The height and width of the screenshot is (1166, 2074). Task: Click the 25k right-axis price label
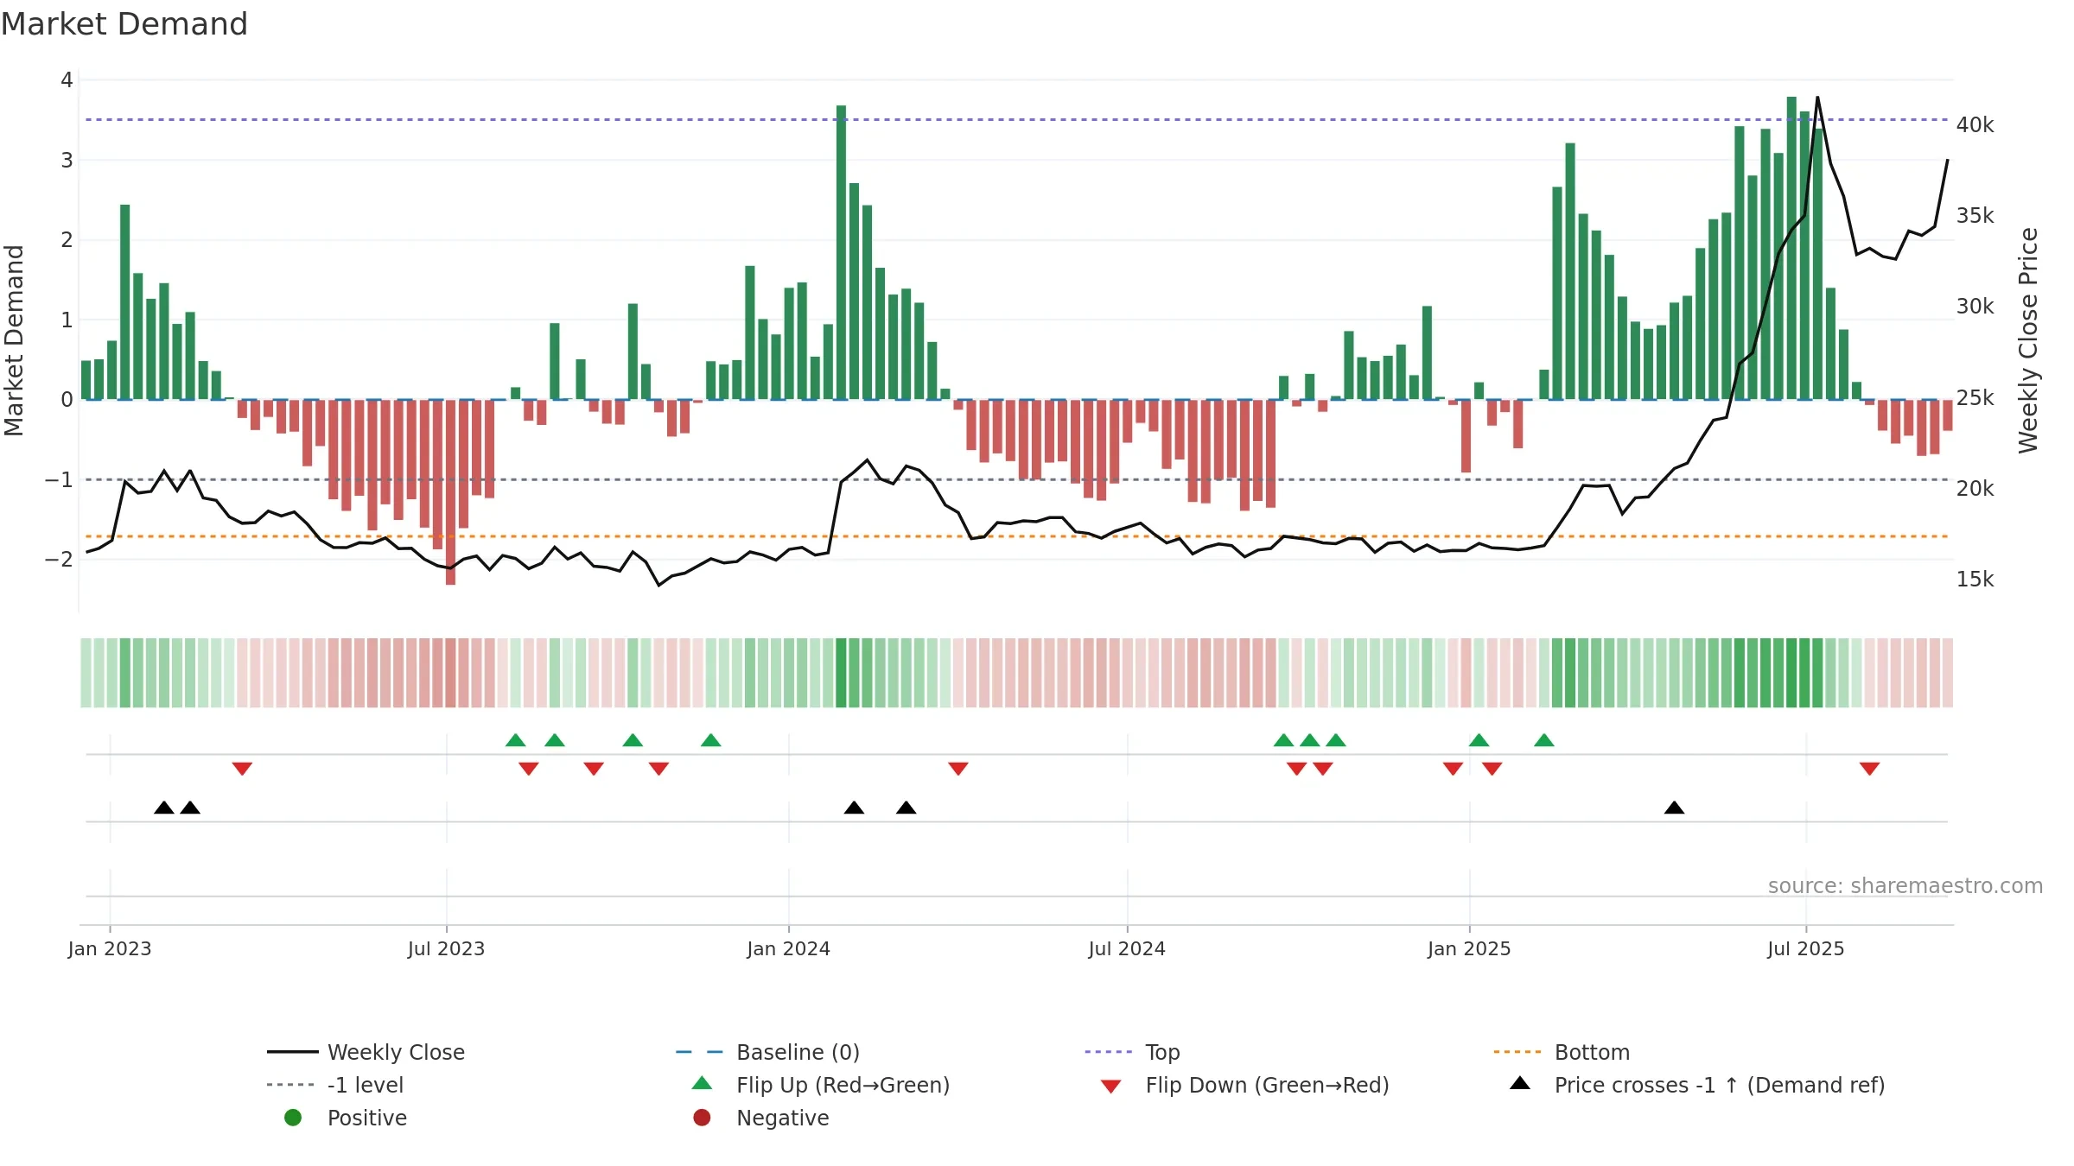point(1975,398)
